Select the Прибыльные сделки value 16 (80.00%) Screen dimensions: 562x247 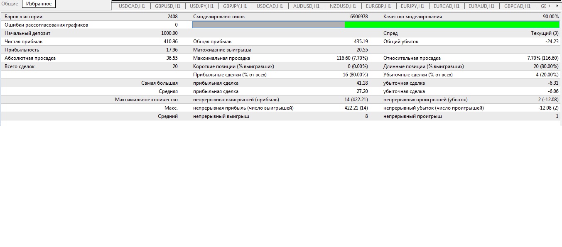355,75
